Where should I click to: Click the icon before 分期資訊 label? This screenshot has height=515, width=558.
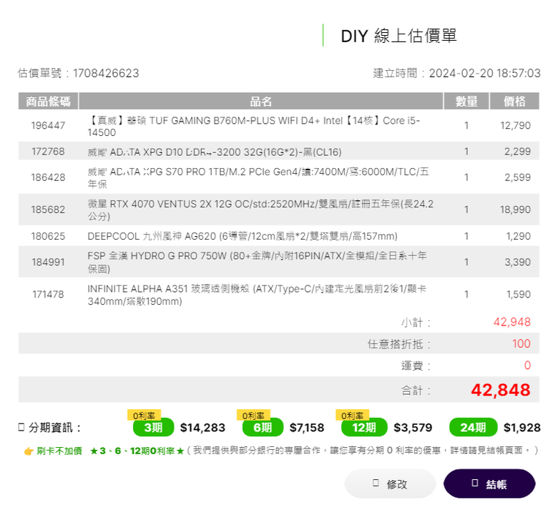(21, 427)
